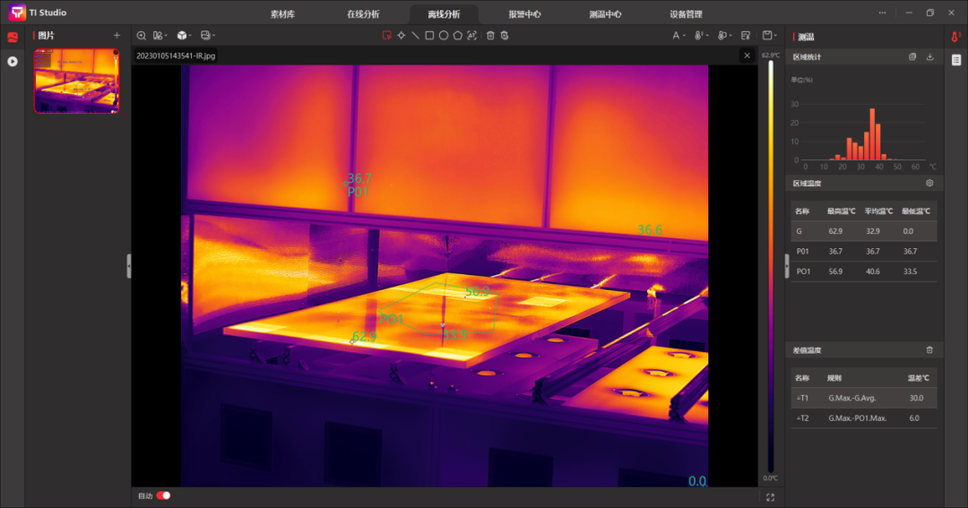The image size is (968, 508).
Task: Switch to the 在线分析 tab
Action: pos(362,14)
